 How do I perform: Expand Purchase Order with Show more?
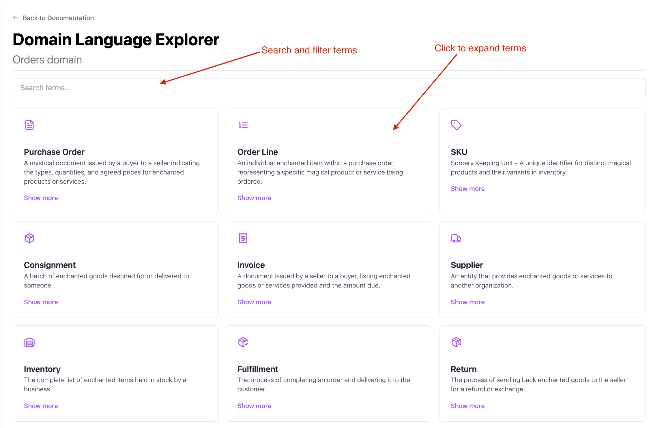pos(41,198)
